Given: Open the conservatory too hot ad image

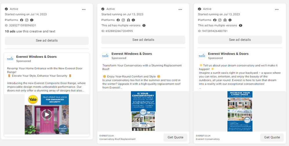Looking at the screenshot, I should click(143, 111).
